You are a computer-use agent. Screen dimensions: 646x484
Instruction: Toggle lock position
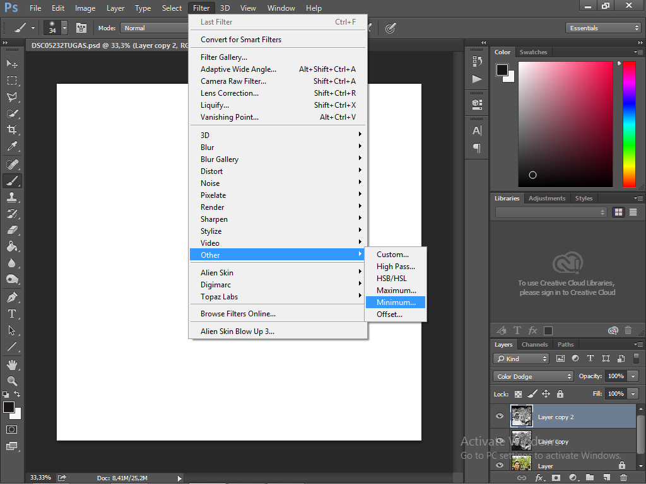(546, 394)
